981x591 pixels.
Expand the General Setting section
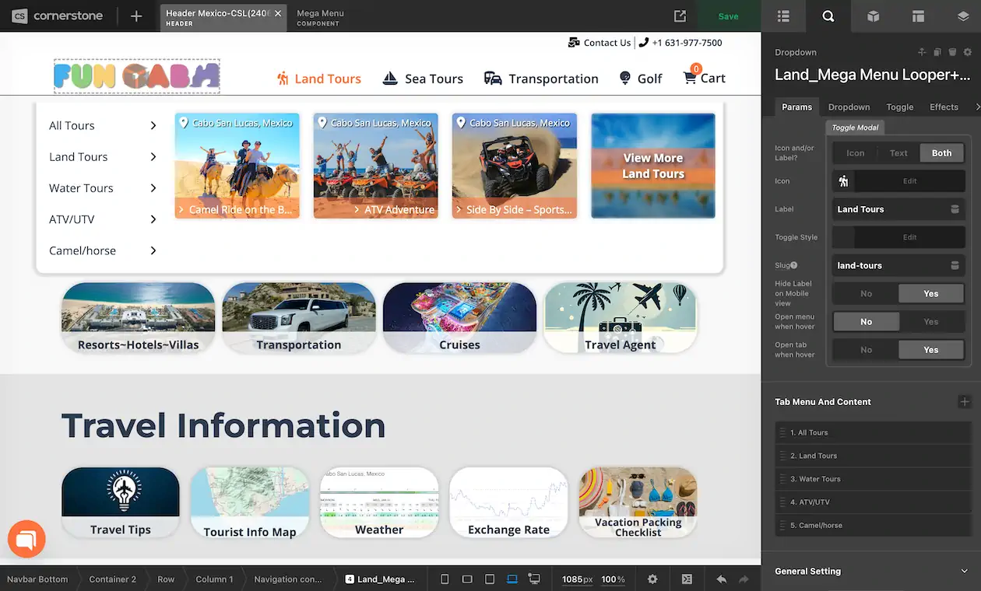tap(964, 571)
